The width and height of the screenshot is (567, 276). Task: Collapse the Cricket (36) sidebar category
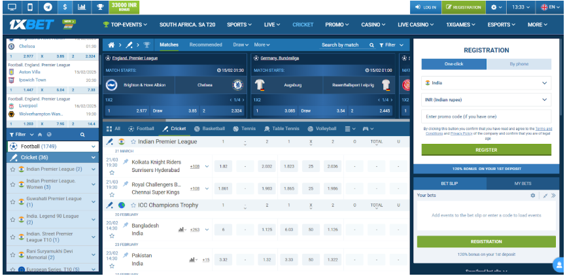pos(52,158)
